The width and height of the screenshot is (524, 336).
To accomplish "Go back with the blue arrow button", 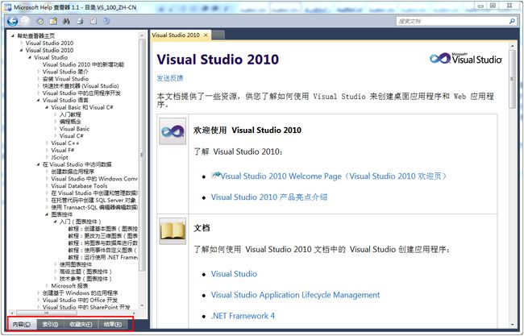I will [13, 21].
